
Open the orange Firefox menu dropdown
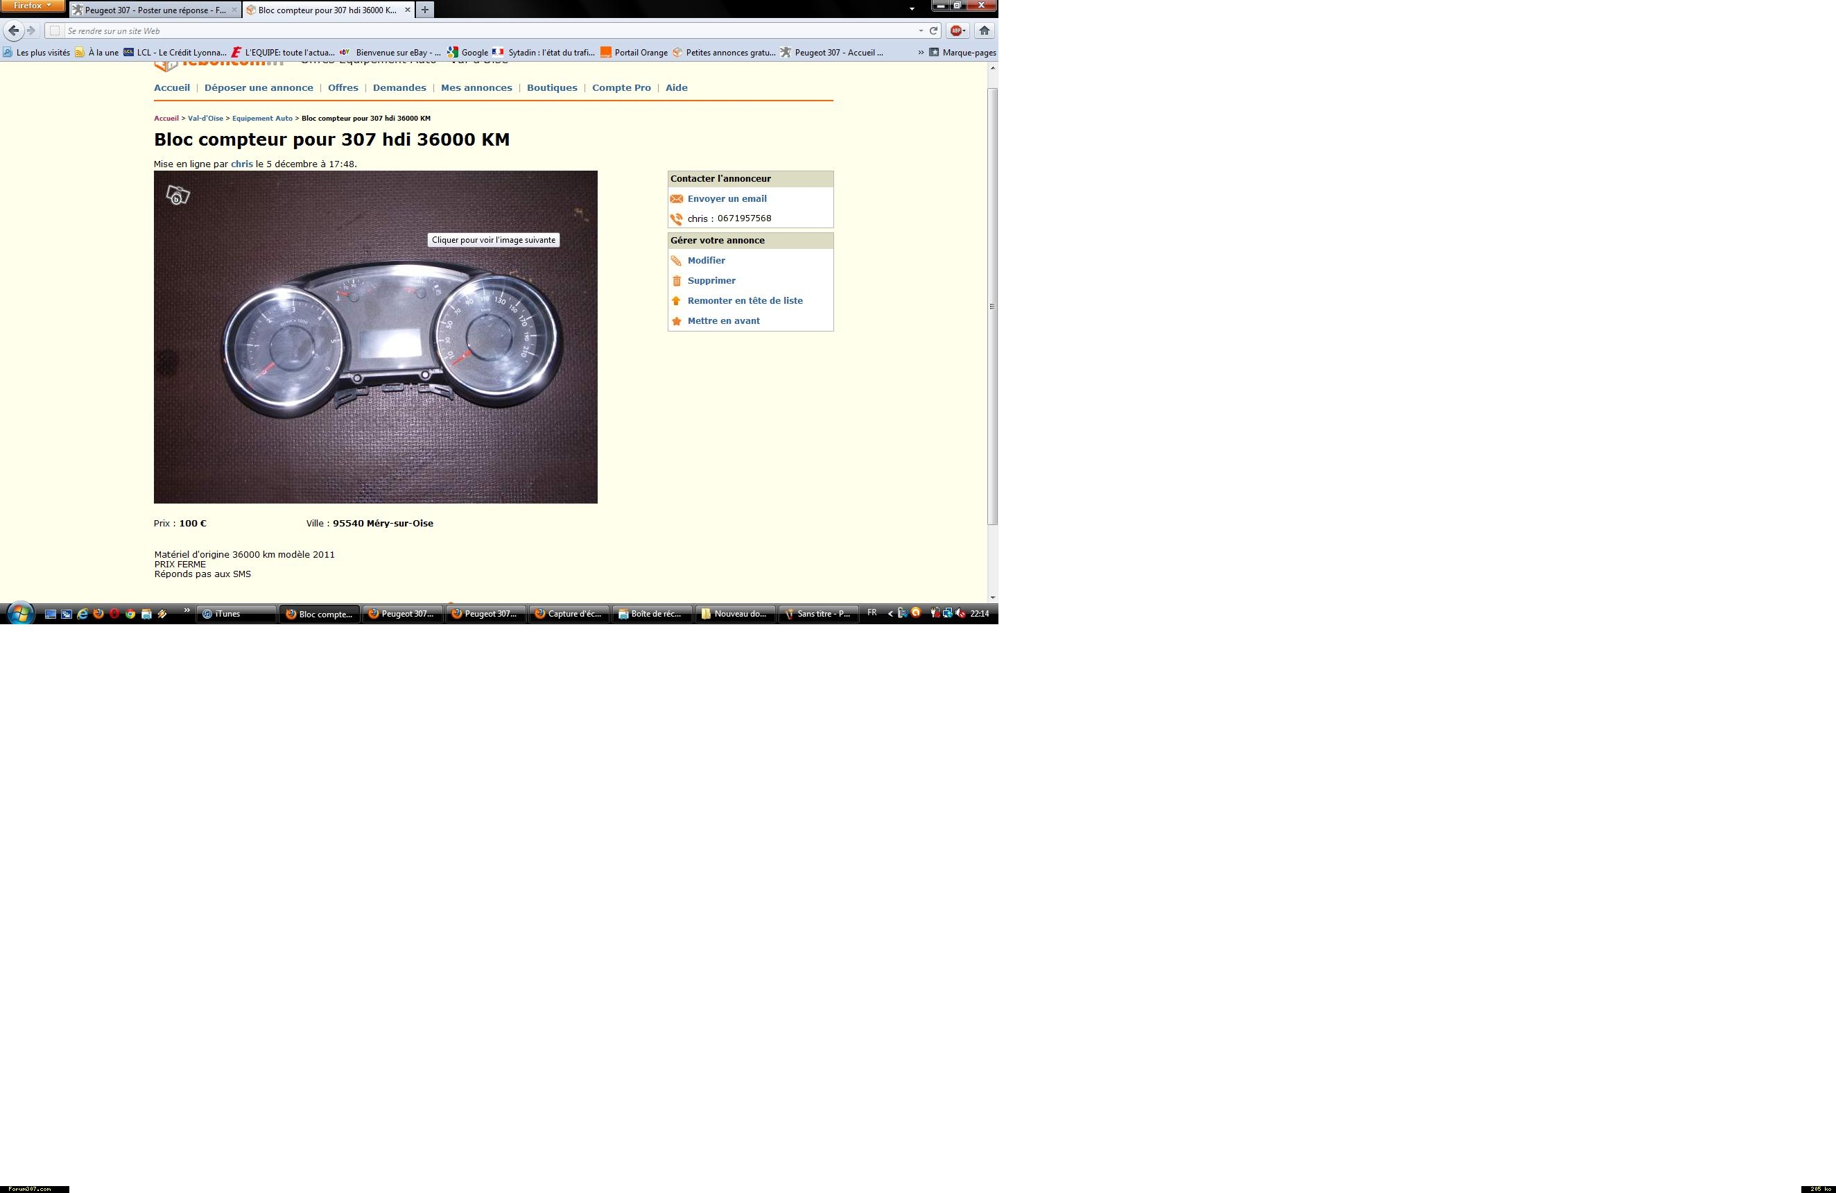click(33, 6)
